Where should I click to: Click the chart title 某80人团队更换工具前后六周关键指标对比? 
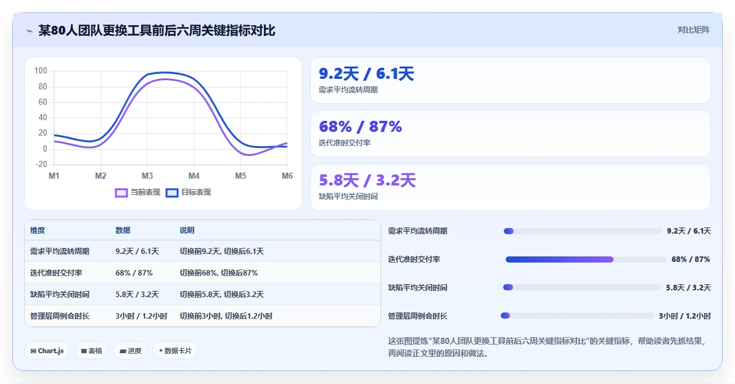157,30
